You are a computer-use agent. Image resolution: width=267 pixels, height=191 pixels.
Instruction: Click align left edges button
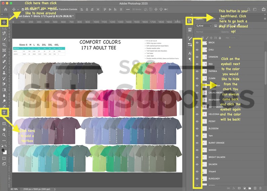[82, 9]
